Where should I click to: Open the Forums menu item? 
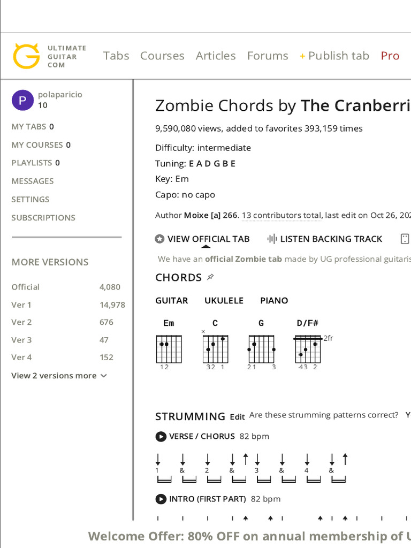tap(268, 56)
